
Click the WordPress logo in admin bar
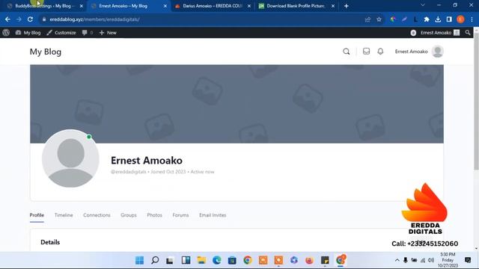coord(6,32)
